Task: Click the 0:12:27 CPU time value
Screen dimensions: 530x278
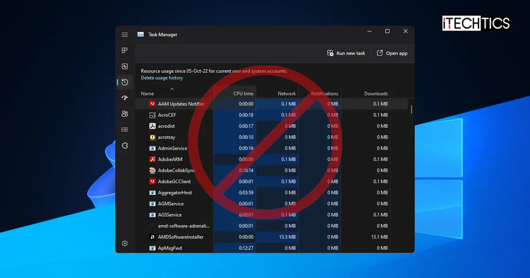Action: tap(246, 248)
